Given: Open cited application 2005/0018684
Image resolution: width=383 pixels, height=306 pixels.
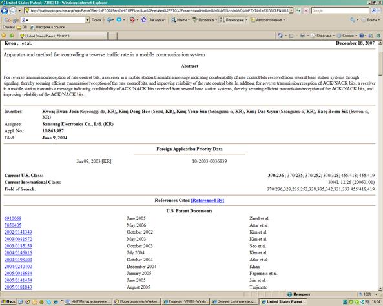Looking at the screenshot, I should click(18, 274).
